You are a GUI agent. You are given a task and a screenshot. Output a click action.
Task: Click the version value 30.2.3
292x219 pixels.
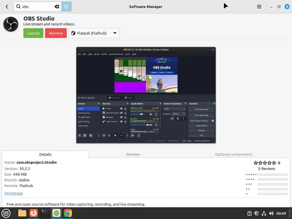25,169
